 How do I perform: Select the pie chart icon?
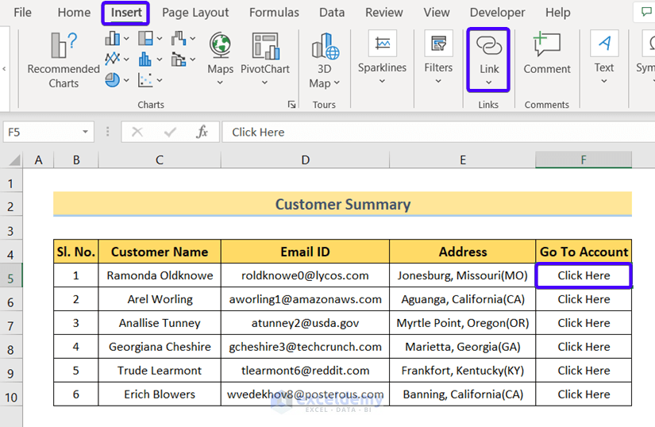[x=113, y=80]
